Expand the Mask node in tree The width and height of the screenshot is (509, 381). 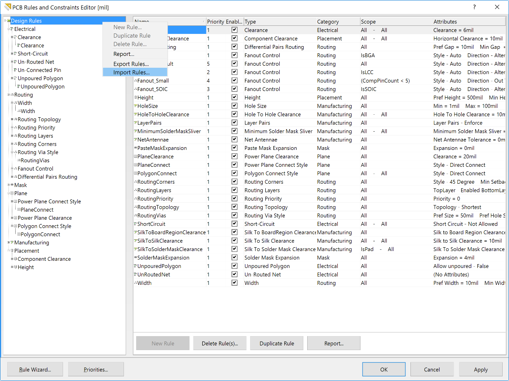pyautogui.click(x=8, y=185)
